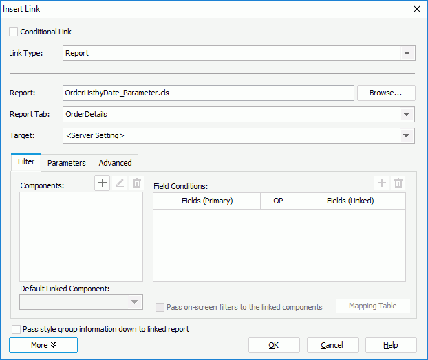Switch to the Filter tab
The image size is (428, 360).
(26, 162)
